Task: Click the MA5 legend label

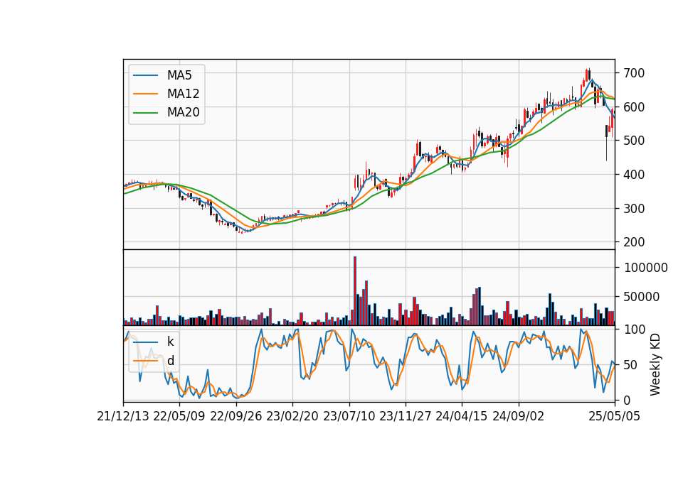Action: pos(179,75)
